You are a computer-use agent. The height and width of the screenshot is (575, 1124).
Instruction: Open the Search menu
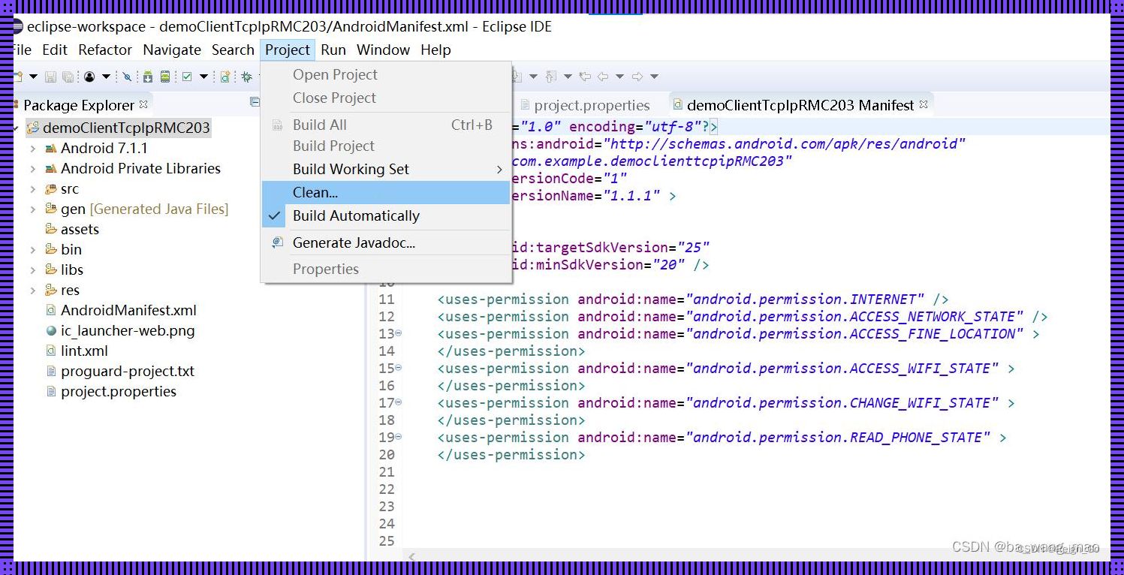233,50
